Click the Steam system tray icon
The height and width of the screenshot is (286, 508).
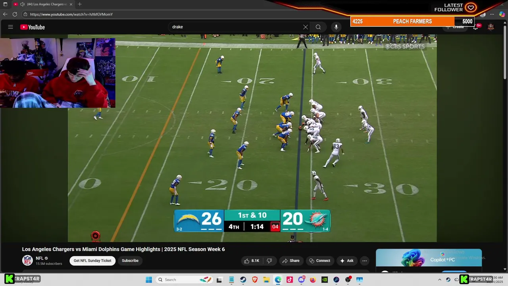point(448,280)
